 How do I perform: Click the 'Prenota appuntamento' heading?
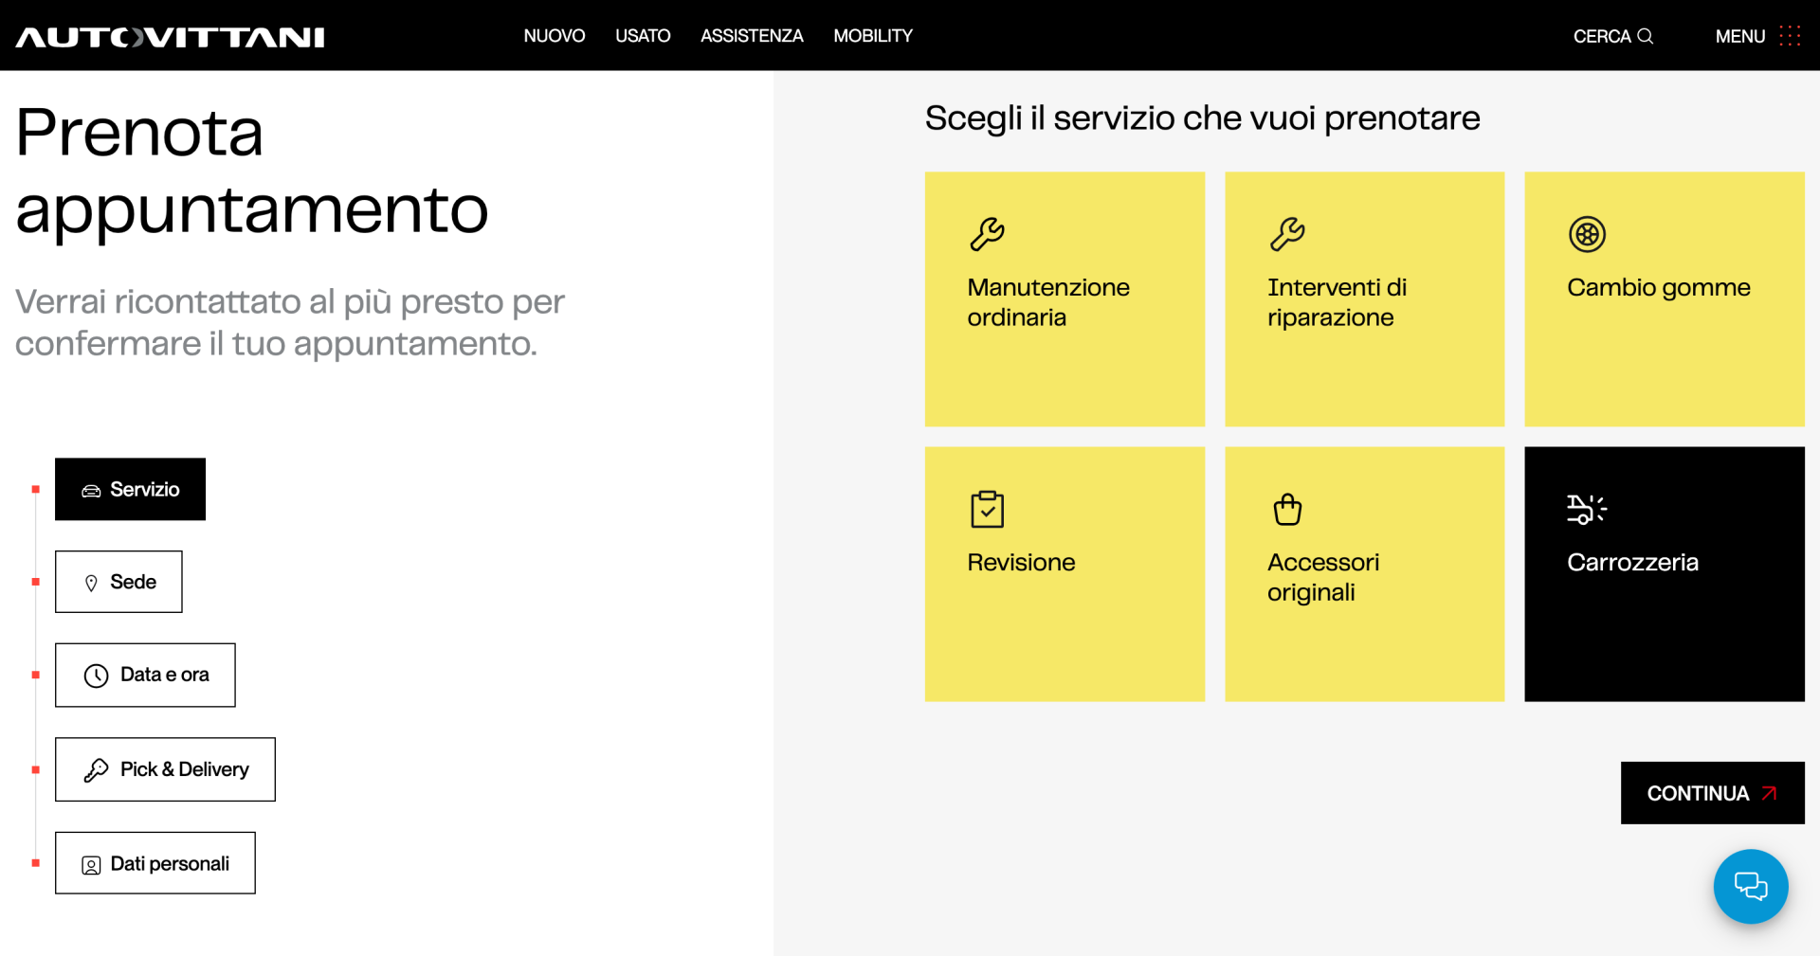pos(252,171)
